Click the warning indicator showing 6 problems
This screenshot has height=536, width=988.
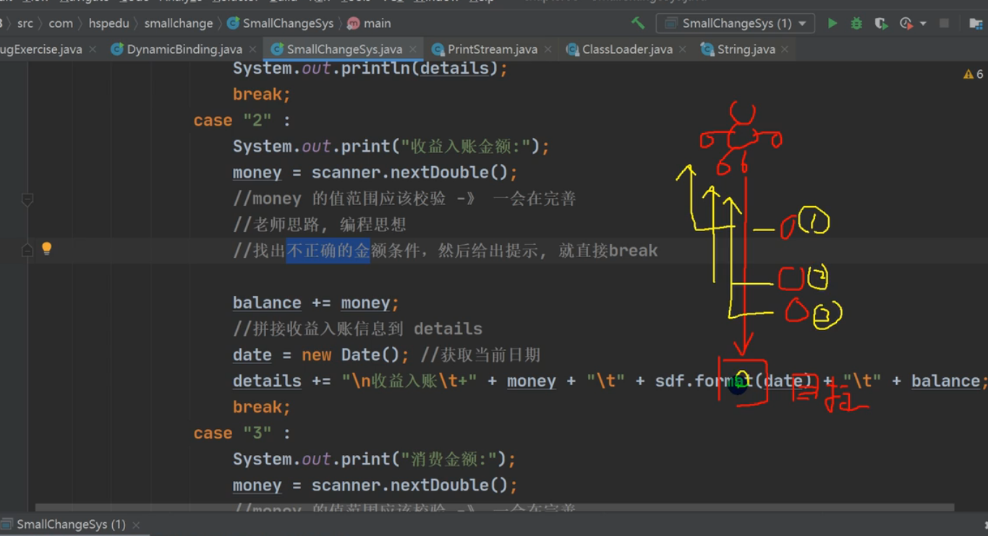point(973,74)
